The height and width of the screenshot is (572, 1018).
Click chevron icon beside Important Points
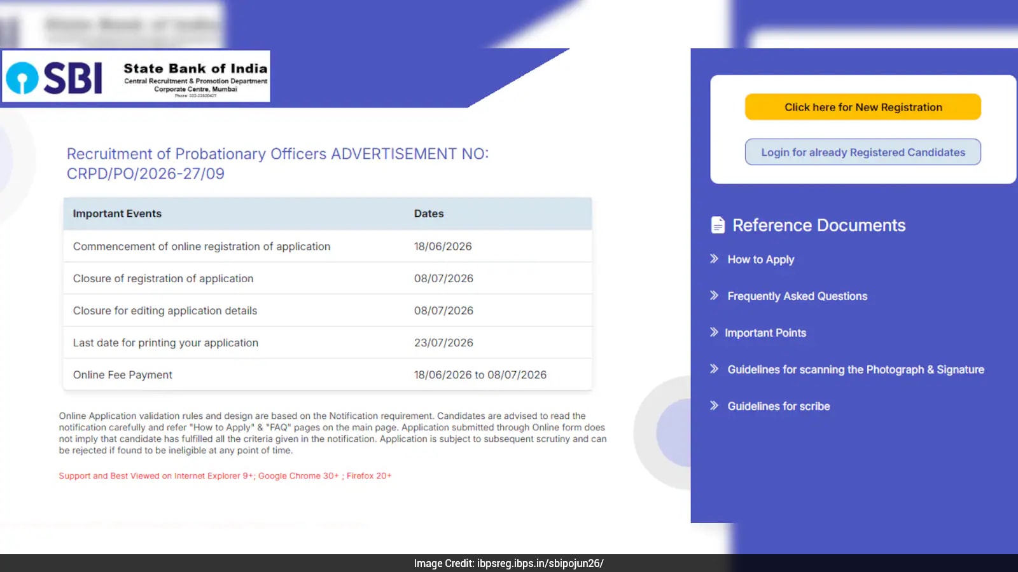tap(714, 332)
